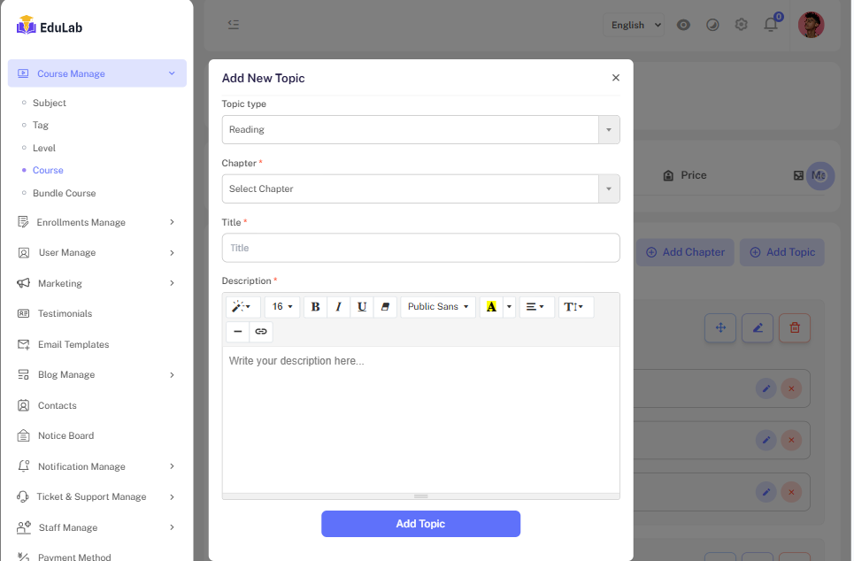
Task: Open the magic wand style menu
Action: pyautogui.click(x=242, y=307)
